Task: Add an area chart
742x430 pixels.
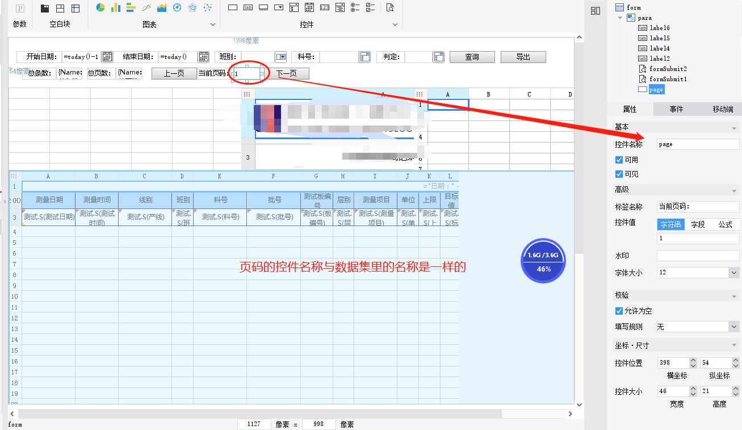Action: (162, 8)
